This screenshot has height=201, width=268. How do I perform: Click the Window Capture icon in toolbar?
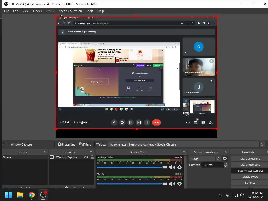tap(5, 144)
